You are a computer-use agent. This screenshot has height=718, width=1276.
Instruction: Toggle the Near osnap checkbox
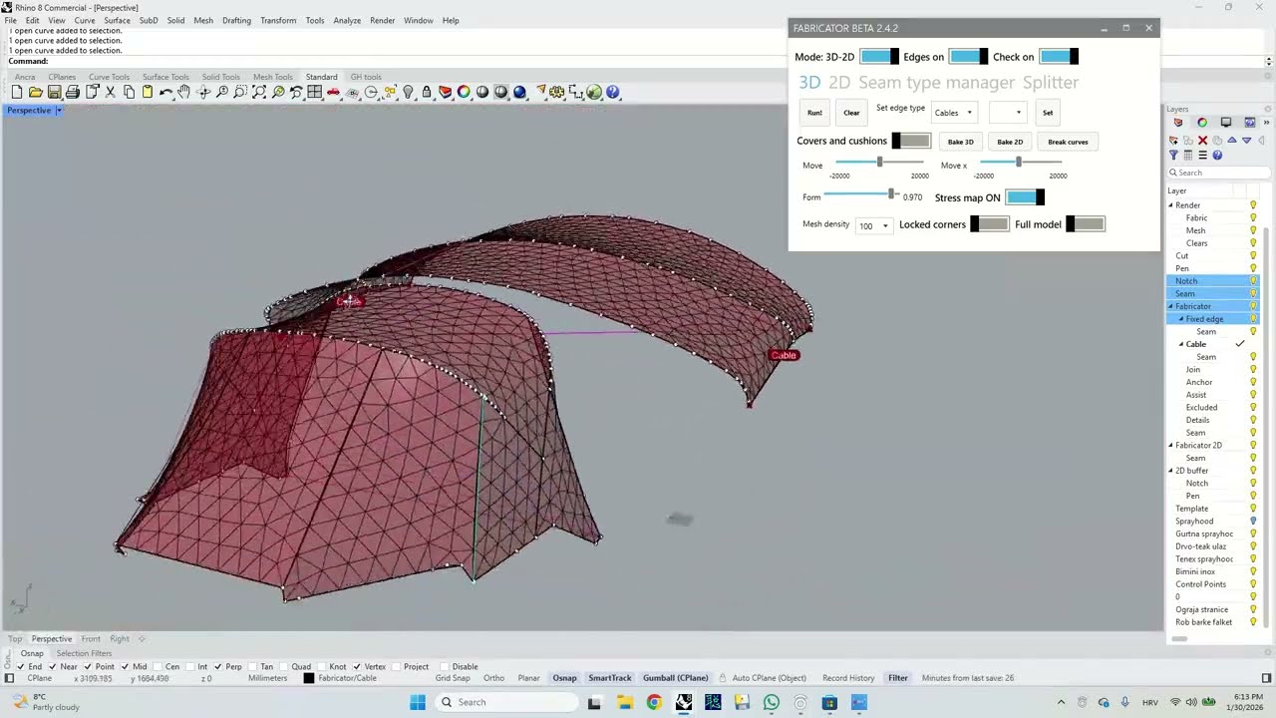tap(55, 666)
